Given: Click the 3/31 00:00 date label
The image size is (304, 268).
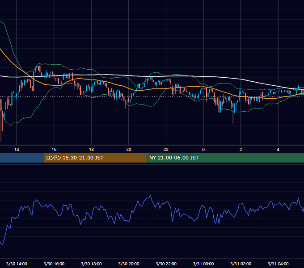Looking at the screenshot, I should pyautogui.click(x=203, y=264).
